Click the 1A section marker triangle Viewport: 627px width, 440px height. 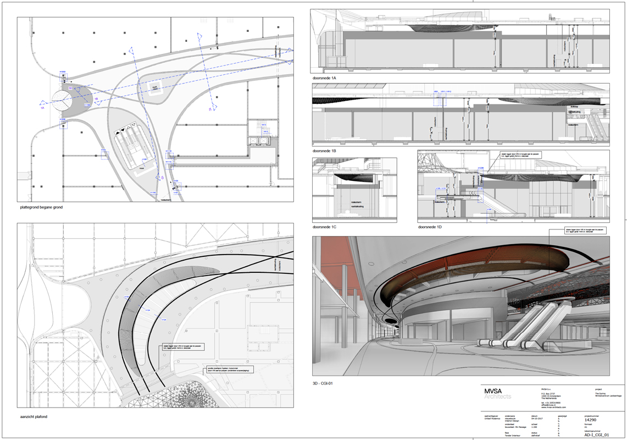click(42, 103)
